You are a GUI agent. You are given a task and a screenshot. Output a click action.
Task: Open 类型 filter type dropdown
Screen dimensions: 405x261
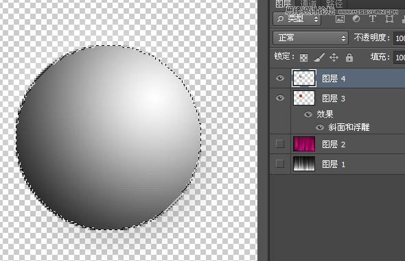[x=297, y=18]
